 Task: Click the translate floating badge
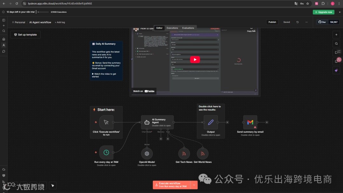339,60
